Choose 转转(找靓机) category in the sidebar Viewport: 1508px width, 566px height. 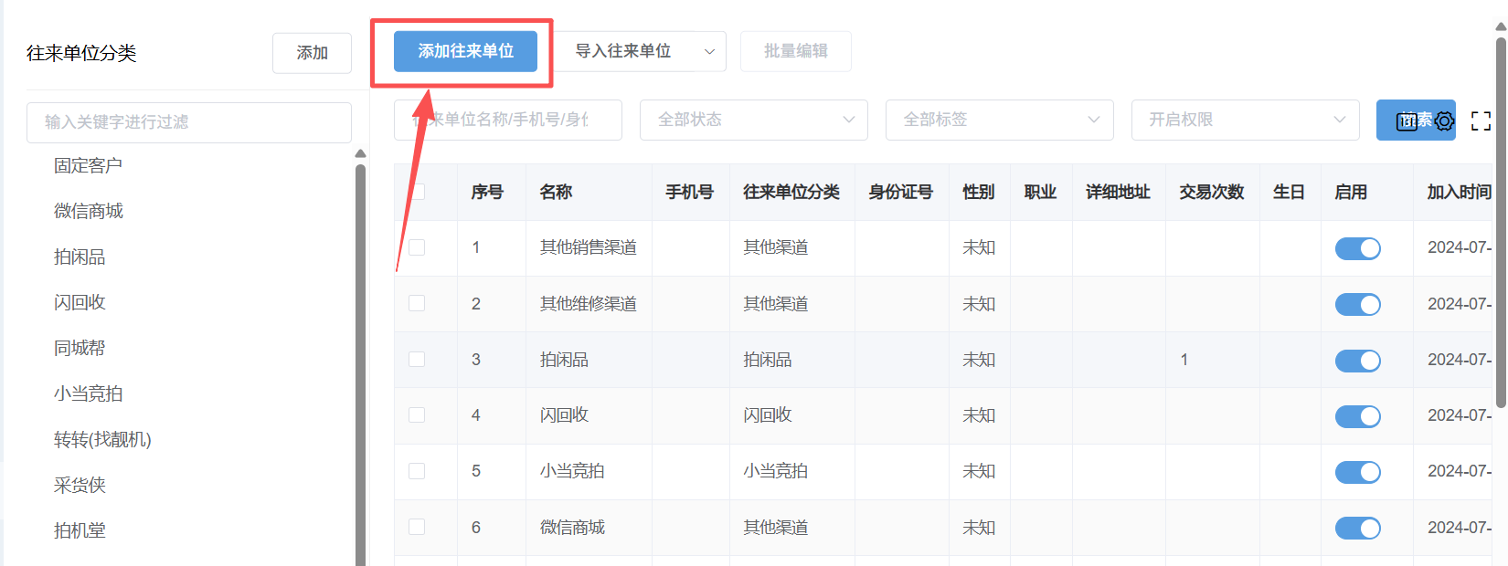click(102, 440)
